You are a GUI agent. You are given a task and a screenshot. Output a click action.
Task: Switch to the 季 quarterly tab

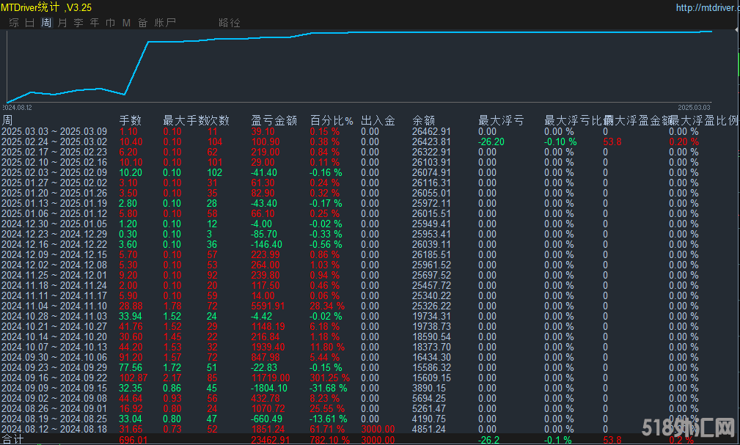coord(78,23)
